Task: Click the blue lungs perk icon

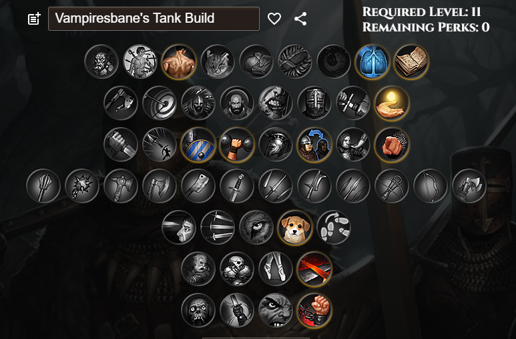Action: [372, 62]
